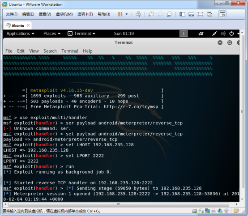Click the trymsp URL in the Metasploit banner
The image size is (248, 216).
131,106
